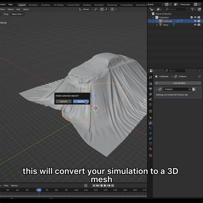The width and height of the screenshot is (203, 203).
Task: Switch to the Shading workspace tab
Action: (x=87, y=5)
